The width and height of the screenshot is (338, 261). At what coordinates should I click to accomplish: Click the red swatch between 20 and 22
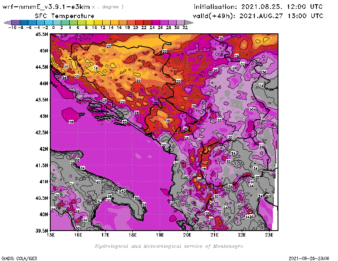pyautogui.click(x=139, y=22)
